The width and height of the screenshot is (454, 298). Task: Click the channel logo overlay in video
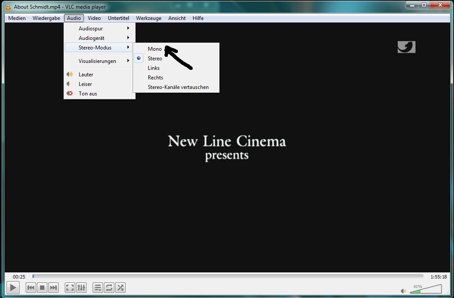click(407, 47)
